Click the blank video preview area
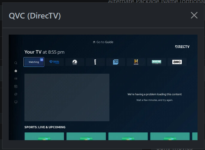 click(x=67, y=97)
